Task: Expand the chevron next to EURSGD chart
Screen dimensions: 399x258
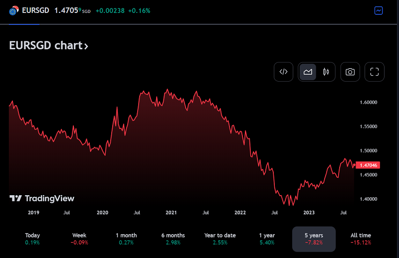Action: 86,46
